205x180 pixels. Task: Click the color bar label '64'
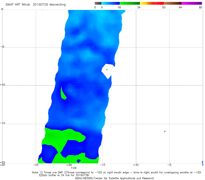pos(180,7)
